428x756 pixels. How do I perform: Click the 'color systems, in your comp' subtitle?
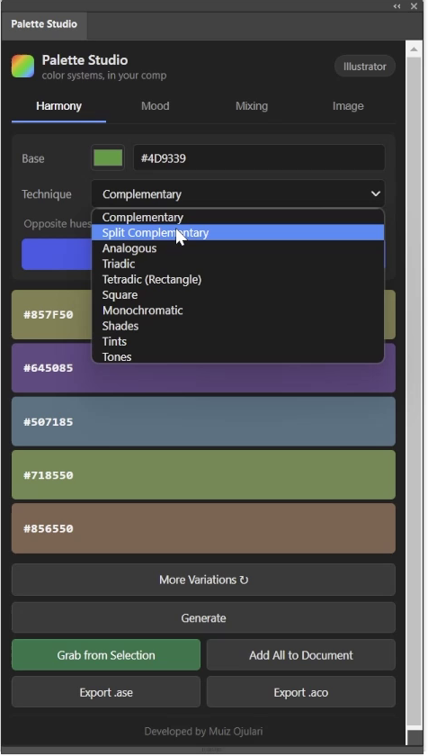[104, 76]
